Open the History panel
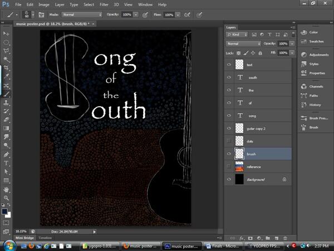 point(313,105)
